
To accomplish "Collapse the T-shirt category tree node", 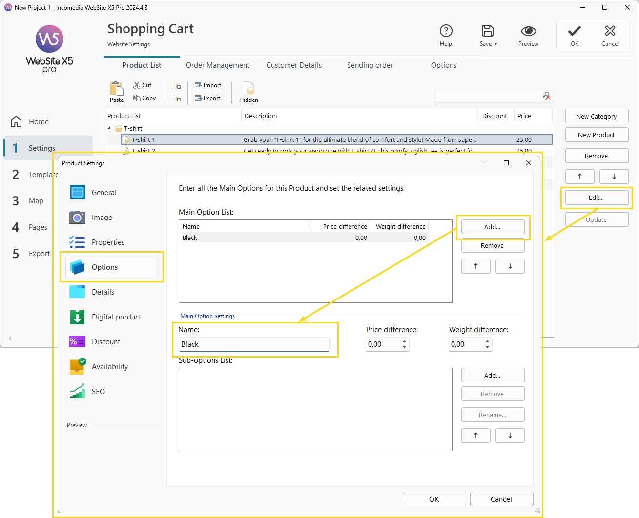I will click(109, 128).
